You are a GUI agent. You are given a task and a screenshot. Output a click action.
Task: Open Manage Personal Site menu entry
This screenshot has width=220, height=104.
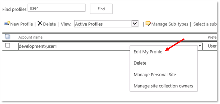[x=155, y=74]
